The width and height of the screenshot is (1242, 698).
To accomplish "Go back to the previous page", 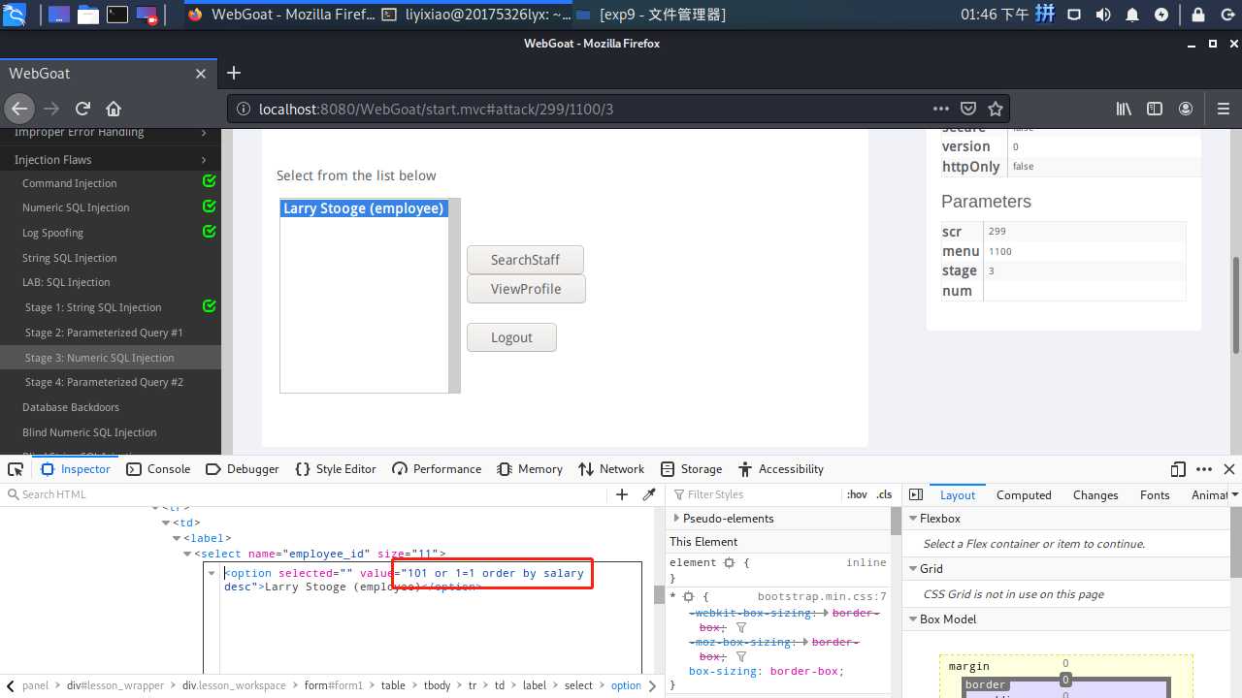I will point(19,109).
